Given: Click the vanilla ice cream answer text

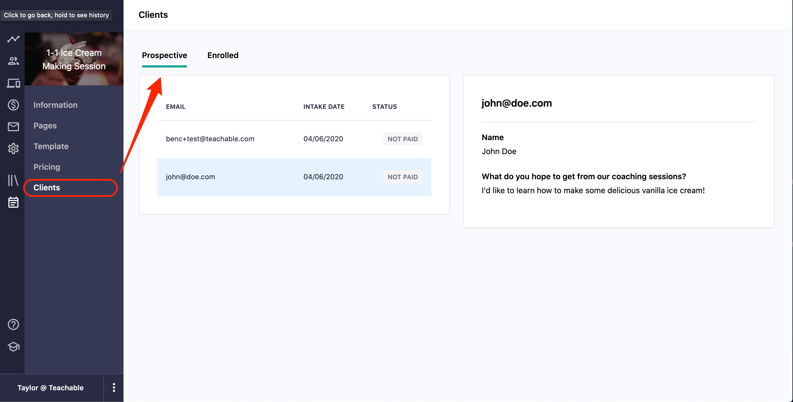Looking at the screenshot, I should 593,190.
